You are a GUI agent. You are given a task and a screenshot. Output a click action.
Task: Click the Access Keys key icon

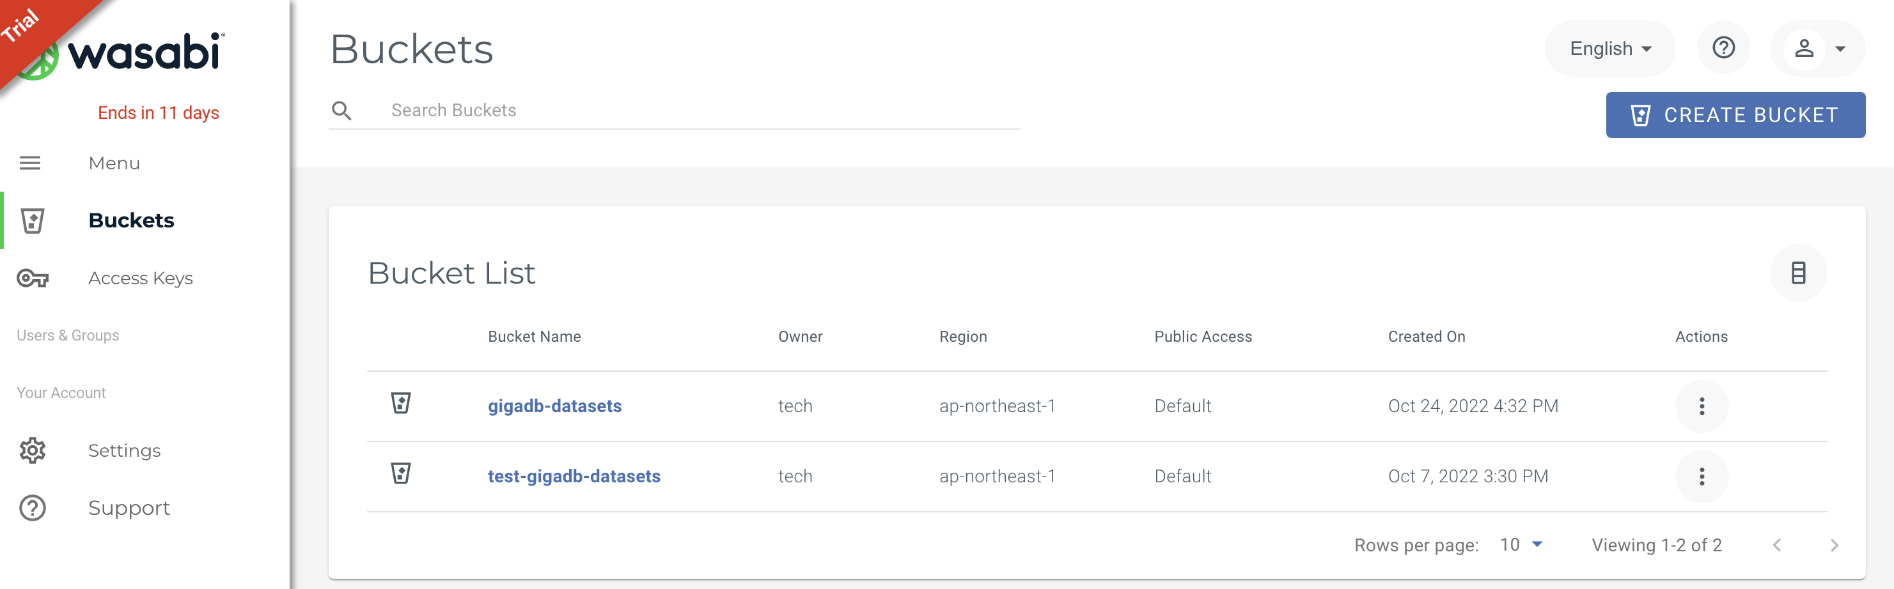pyautogui.click(x=31, y=279)
